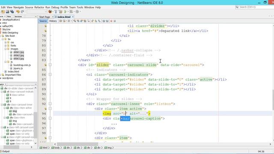Collapse the js folder
The width and height of the screenshot is (274, 154).
point(6,62)
